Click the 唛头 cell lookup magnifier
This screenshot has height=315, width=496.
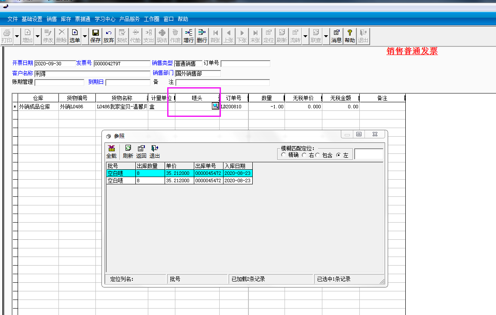pos(215,106)
